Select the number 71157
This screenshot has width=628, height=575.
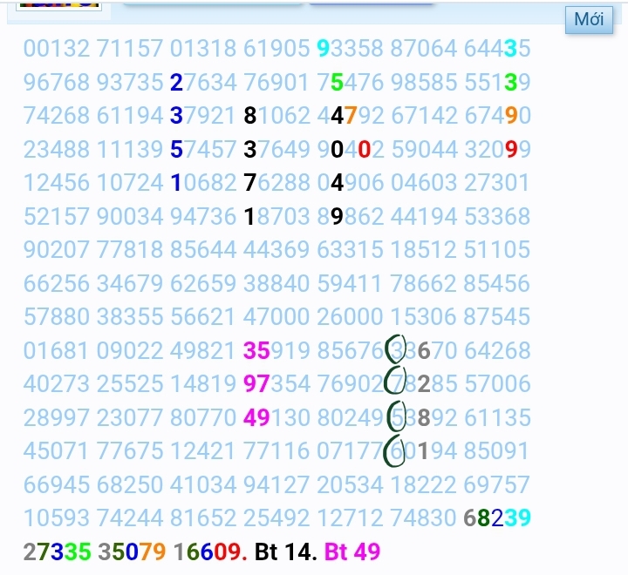coord(130,49)
